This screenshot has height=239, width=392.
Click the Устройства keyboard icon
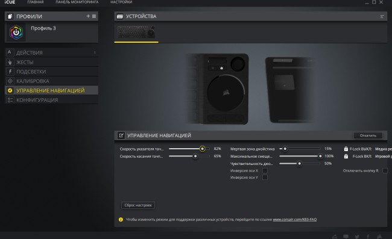tap(120, 16)
